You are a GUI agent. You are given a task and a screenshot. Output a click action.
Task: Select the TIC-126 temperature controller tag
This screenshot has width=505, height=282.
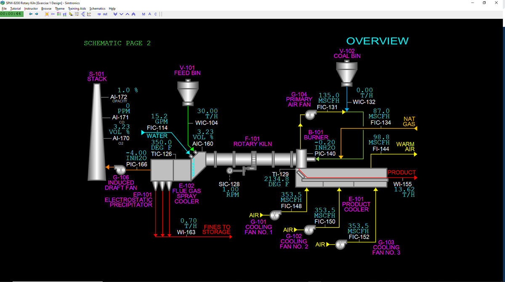coord(161,154)
